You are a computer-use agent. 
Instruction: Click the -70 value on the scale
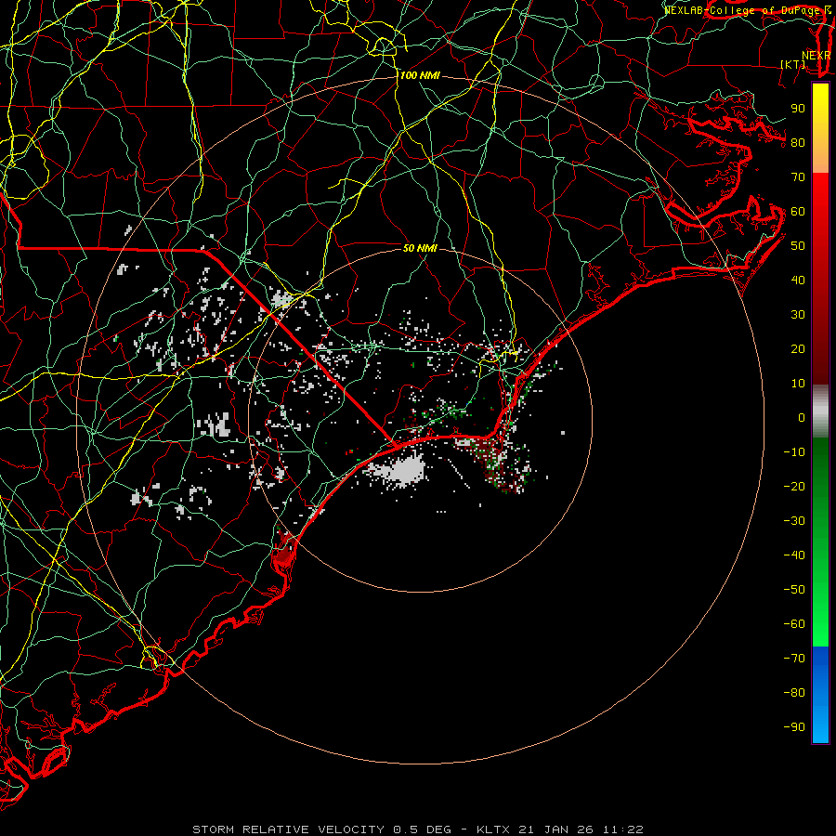(794, 659)
